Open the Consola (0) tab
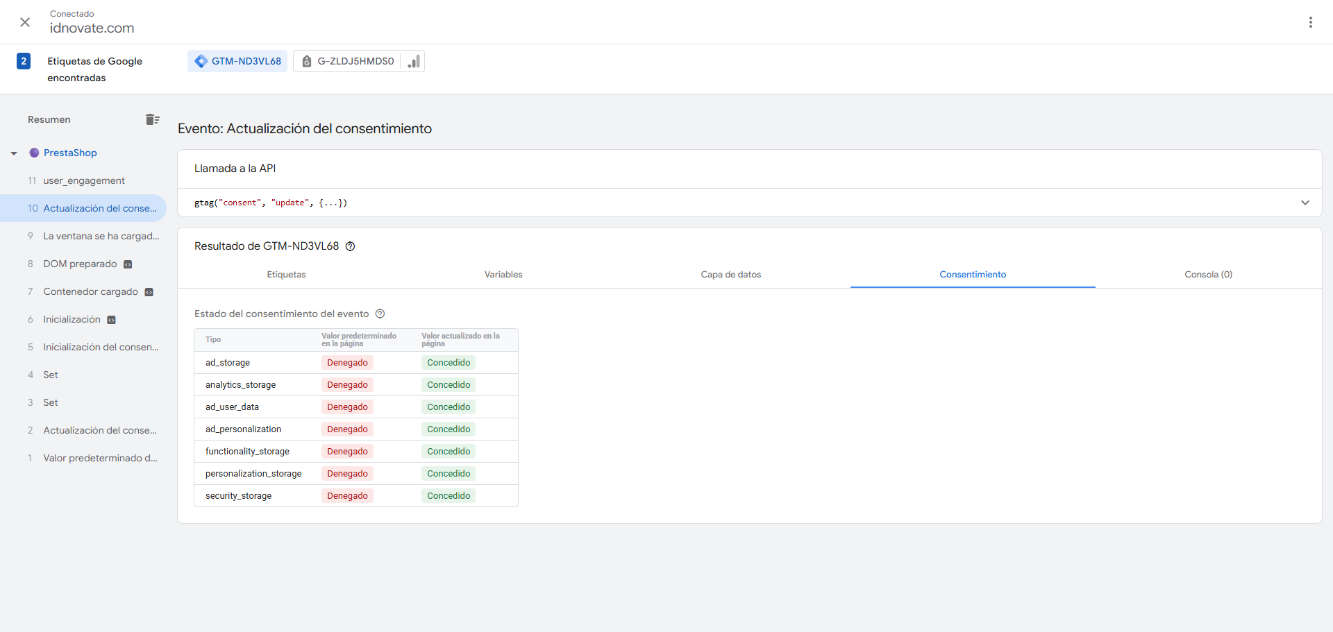Viewport: 1333px width, 632px height. pyautogui.click(x=1208, y=275)
